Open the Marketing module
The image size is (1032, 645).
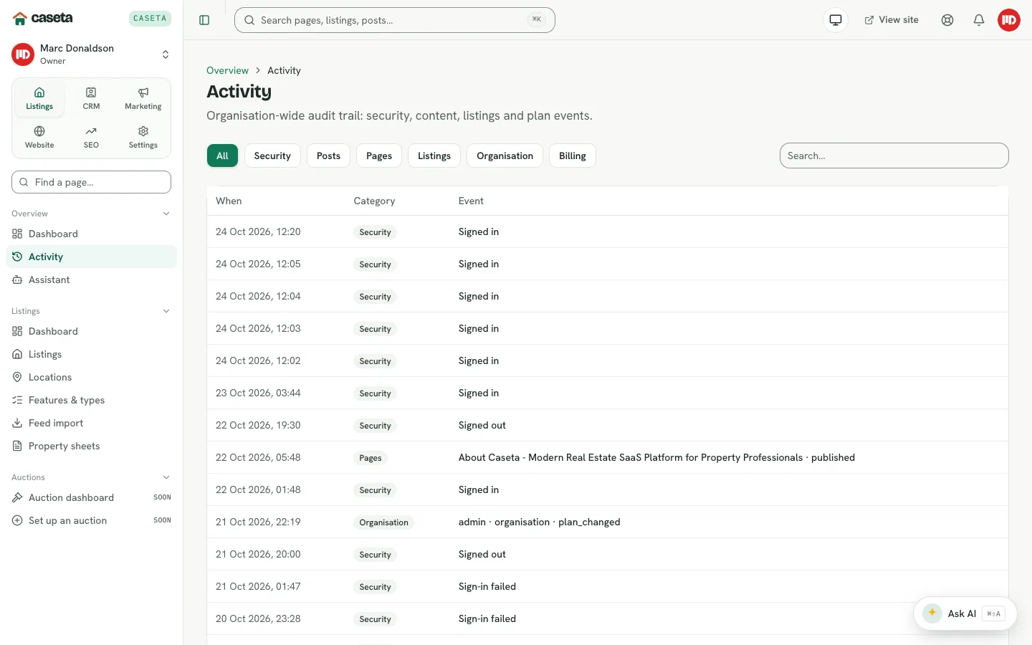click(143, 99)
